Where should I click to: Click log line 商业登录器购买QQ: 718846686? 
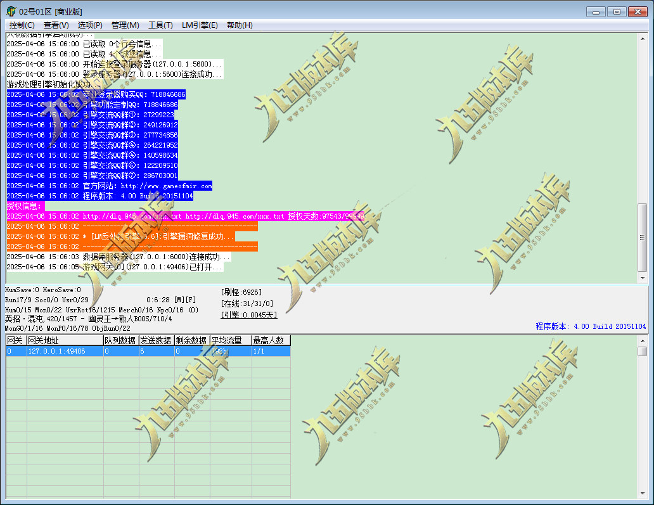tap(96, 94)
